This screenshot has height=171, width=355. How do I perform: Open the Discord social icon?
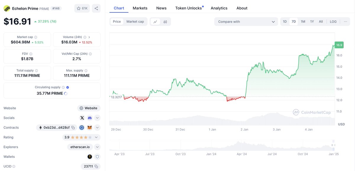click(90, 118)
